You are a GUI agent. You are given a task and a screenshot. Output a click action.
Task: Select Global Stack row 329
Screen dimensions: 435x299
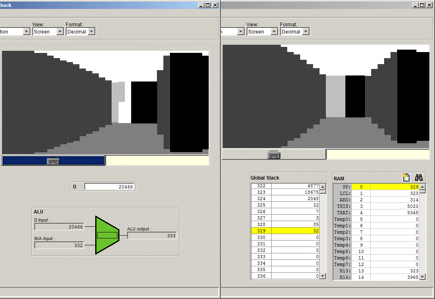[x=285, y=231]
